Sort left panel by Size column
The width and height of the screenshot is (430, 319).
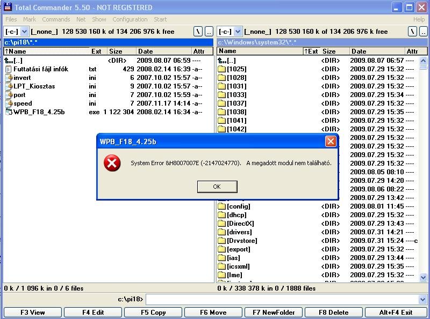point(121,51)
